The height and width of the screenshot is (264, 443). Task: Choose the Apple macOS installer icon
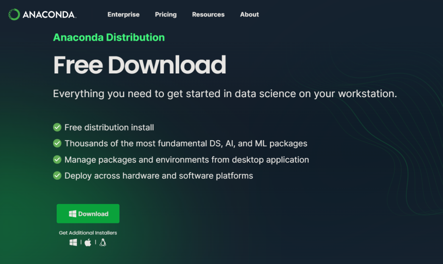(x=88, y=242)
